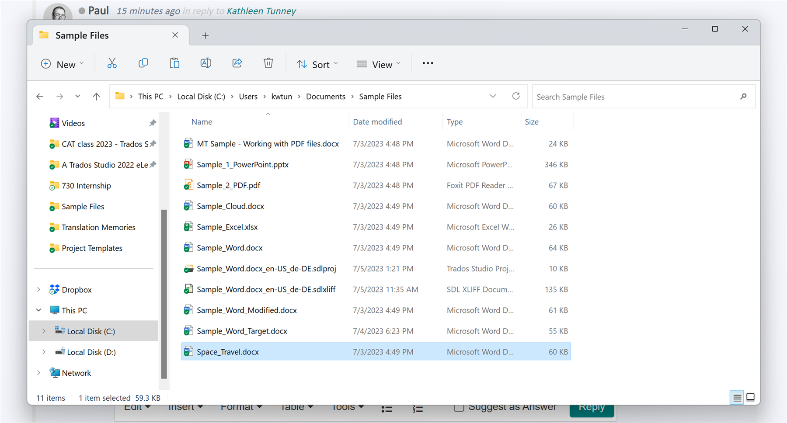Select MT Sample - Working with PDF files.docx

click(x=268, y=144)
